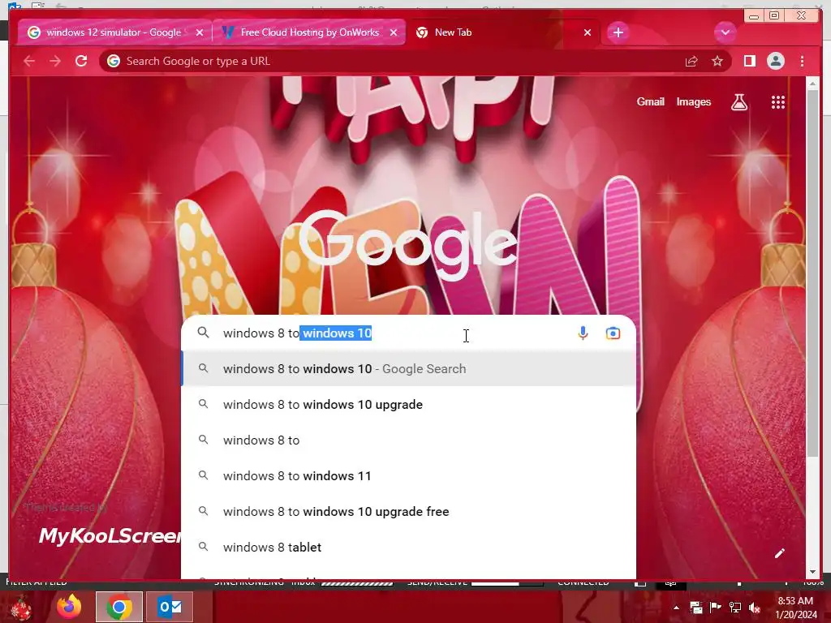Close the OnWorks tab
This screenshot has width=831, height=623.
394,32
